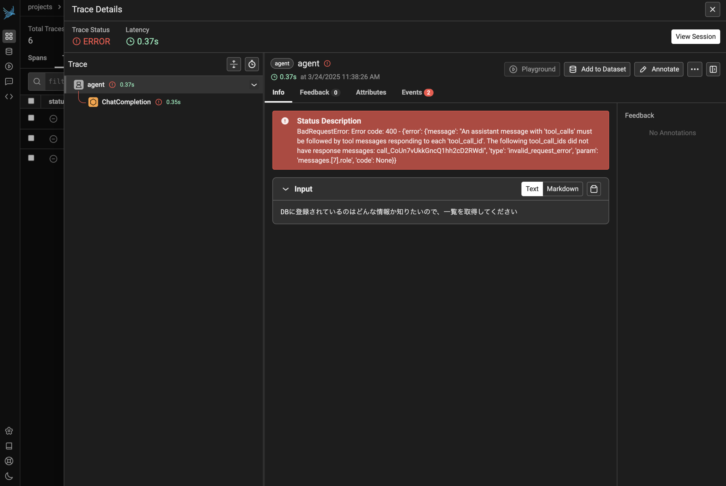Check the first trace row checkbox

tap(31, 118)
